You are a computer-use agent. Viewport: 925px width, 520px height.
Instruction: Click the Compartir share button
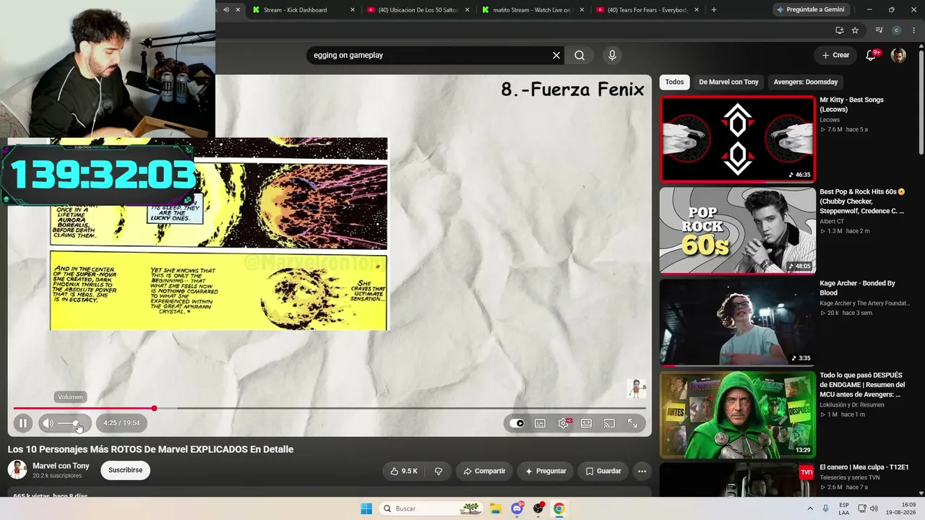coord(484,471)
